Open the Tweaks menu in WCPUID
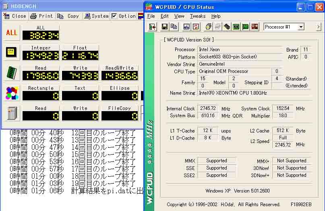The image size is (325, 211). (198, 16)
